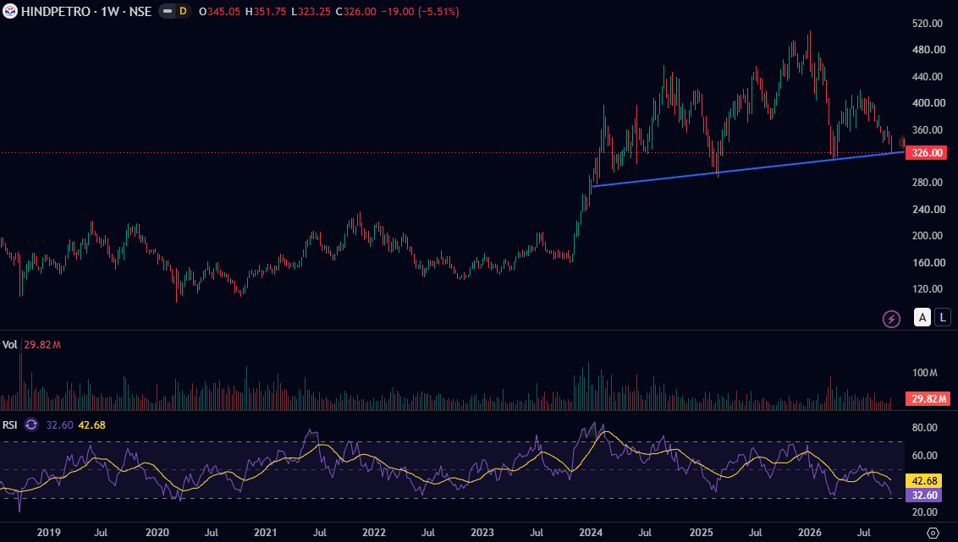958x542 pixels.
Task: Click the close value C326.00 in header
Action: point(356,12)
